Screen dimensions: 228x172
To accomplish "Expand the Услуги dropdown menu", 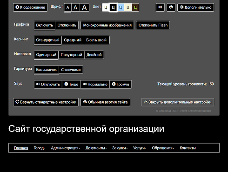I will 140,148.
